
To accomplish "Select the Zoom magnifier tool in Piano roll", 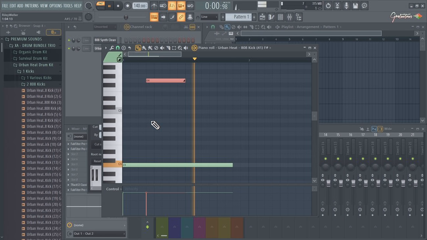I will coord(180,48).
